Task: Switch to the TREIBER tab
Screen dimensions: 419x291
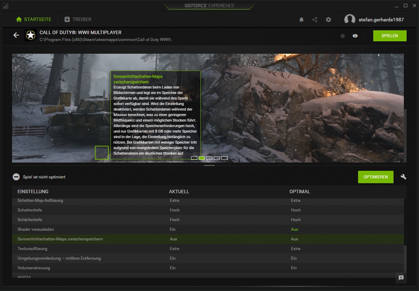Action: point(77,19)
